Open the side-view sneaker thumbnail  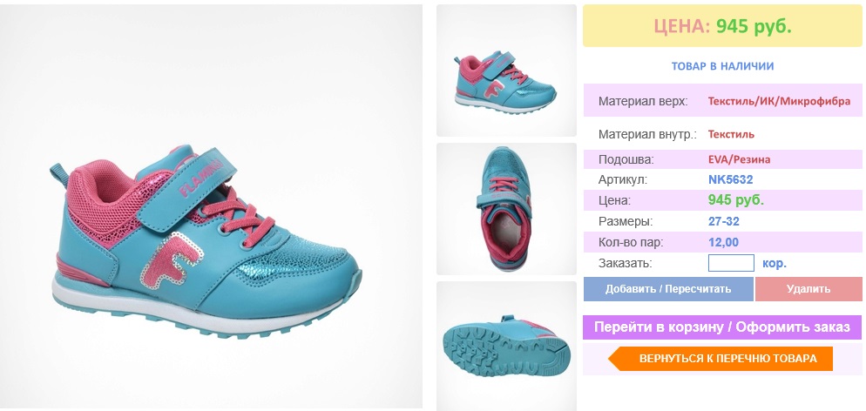[x=506, y=71]
